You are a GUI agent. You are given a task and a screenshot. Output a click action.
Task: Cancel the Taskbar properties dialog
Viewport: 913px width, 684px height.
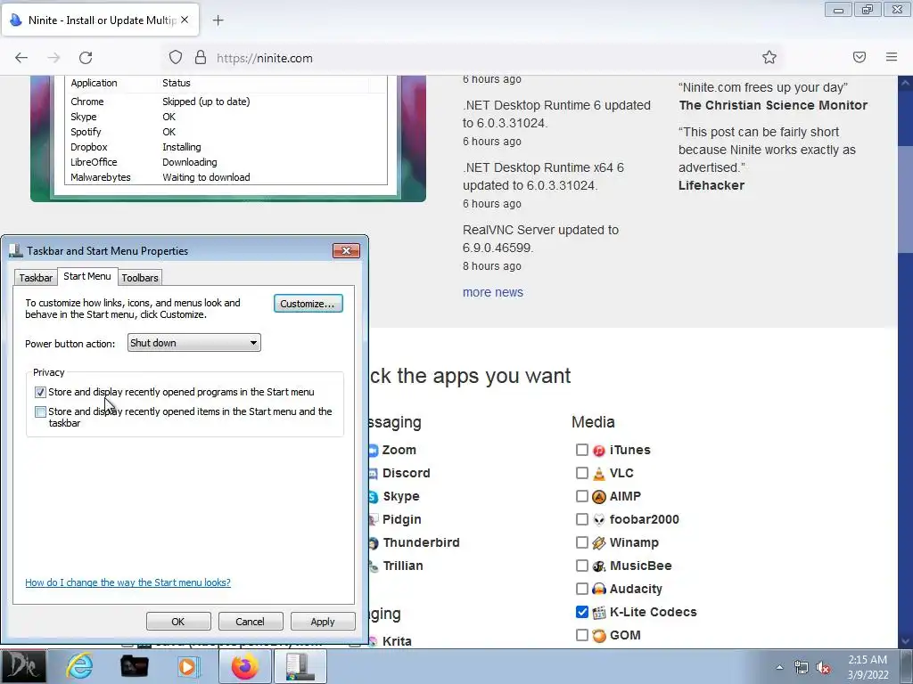tap(250, 621)
